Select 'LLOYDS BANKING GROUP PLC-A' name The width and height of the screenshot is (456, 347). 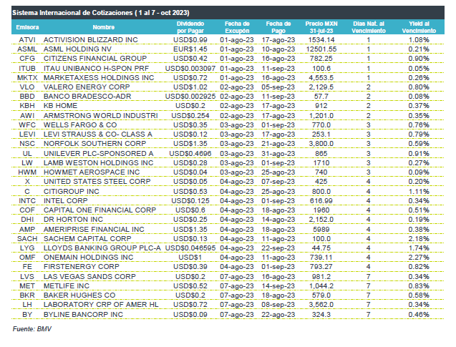tap(102, 248)
